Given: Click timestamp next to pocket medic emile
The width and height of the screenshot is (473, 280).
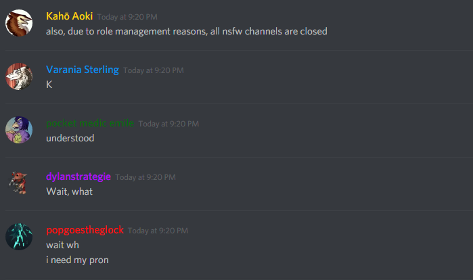Looking at the screenshot, I should coord(168,124).
